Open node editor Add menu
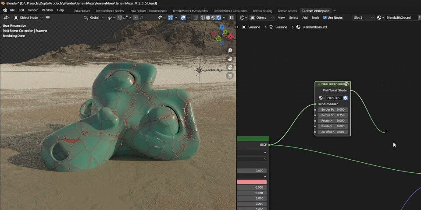This screenshot has height=210, width=421. [305, 17]
